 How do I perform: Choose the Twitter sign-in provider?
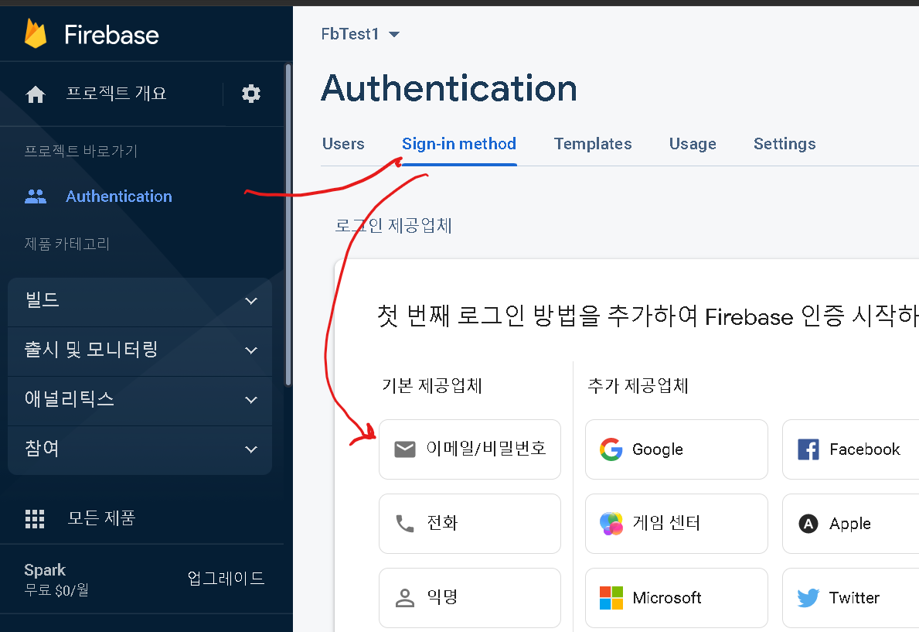[x=851, y=597]
